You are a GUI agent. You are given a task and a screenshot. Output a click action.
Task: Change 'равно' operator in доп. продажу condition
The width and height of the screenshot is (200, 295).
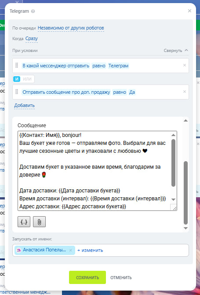point(120,92)
